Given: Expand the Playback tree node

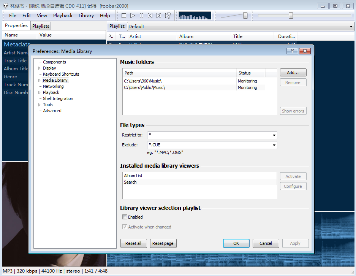Looking at the screenshot, I should pos(39,92).
